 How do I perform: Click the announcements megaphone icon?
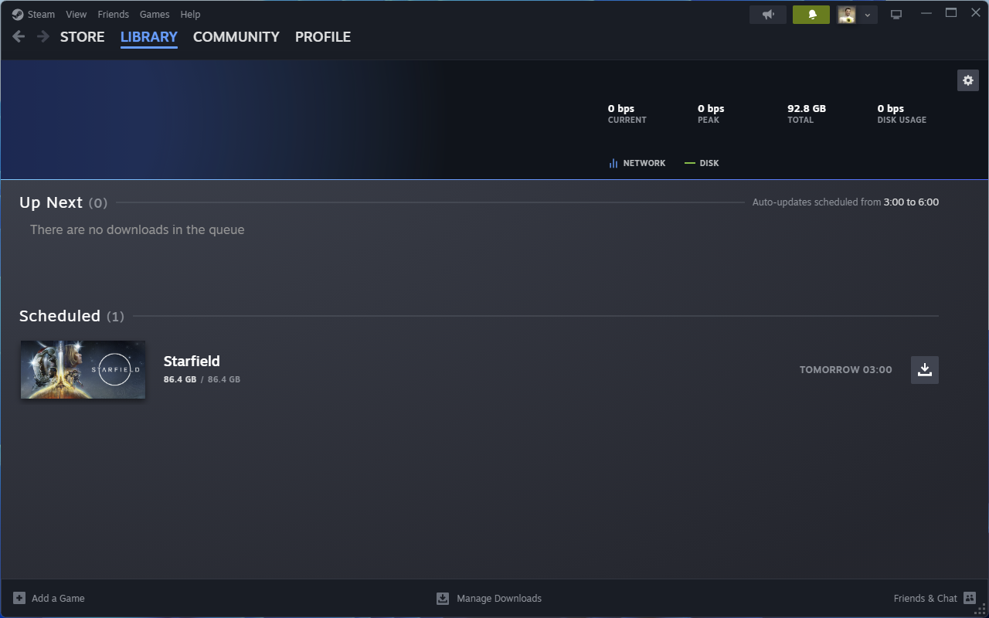(x=768, y=15)
